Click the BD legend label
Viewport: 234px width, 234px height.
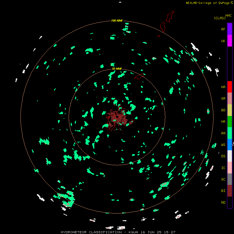pyautogui.click(x=223, y=110)
